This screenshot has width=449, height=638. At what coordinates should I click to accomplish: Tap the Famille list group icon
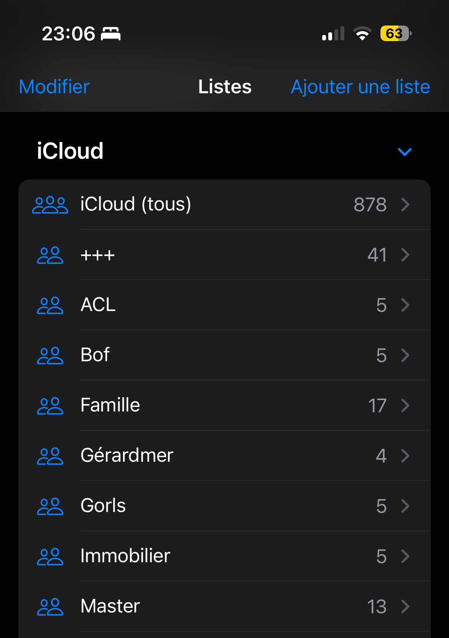[50, 406]
